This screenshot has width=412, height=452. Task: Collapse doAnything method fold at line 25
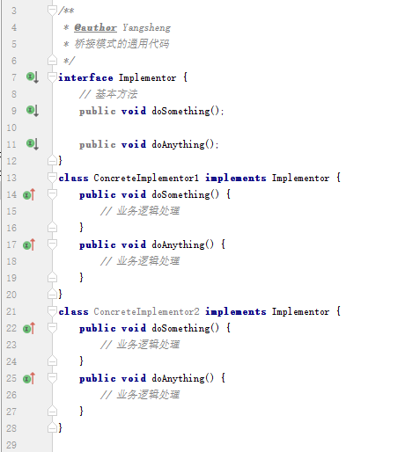pyautogui.click(x=52, y=378)
